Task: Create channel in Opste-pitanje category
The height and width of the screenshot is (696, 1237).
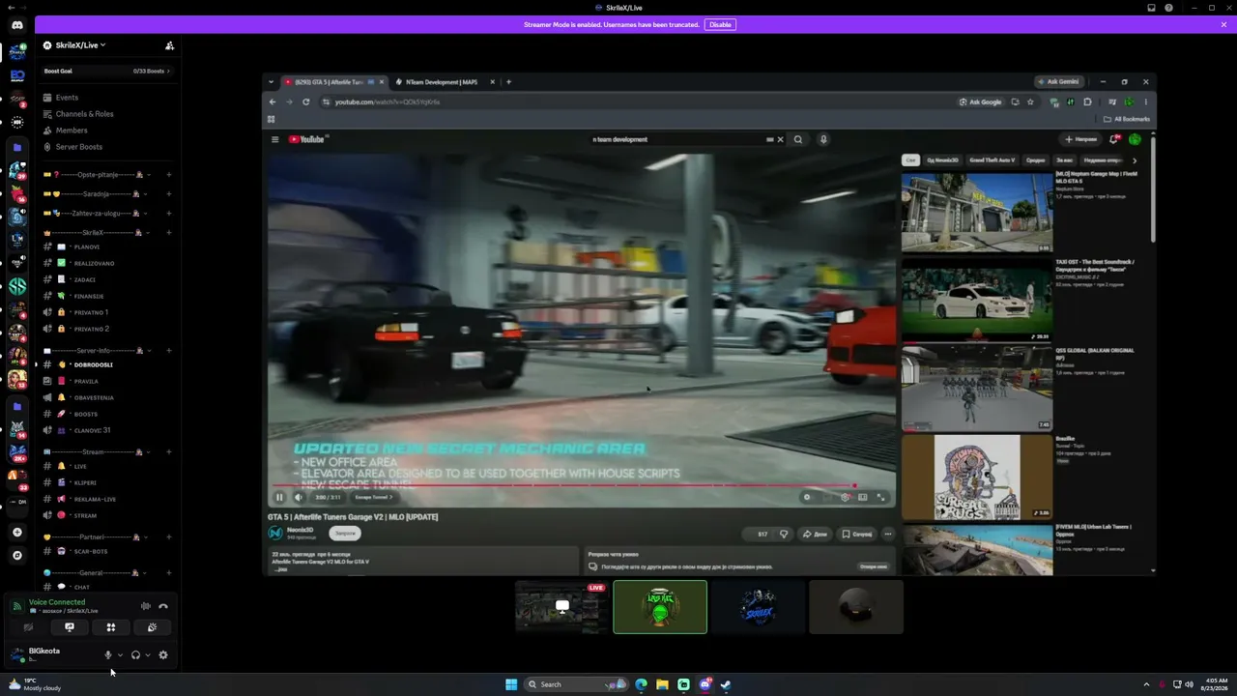Action: (169, 175)
